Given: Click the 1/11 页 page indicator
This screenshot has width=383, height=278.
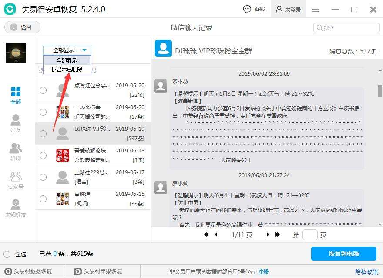Looking at the screenshot, I should (242, 235).
